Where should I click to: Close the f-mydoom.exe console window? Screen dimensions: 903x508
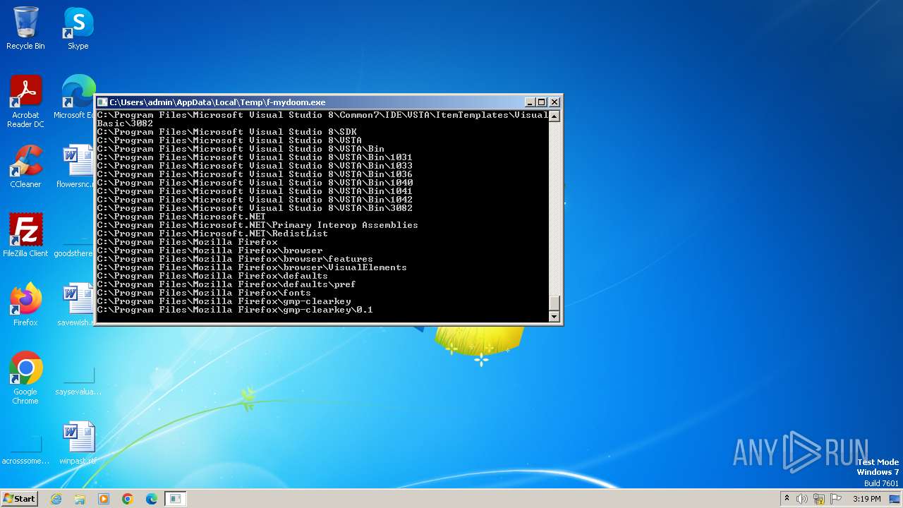coord(554,102)
